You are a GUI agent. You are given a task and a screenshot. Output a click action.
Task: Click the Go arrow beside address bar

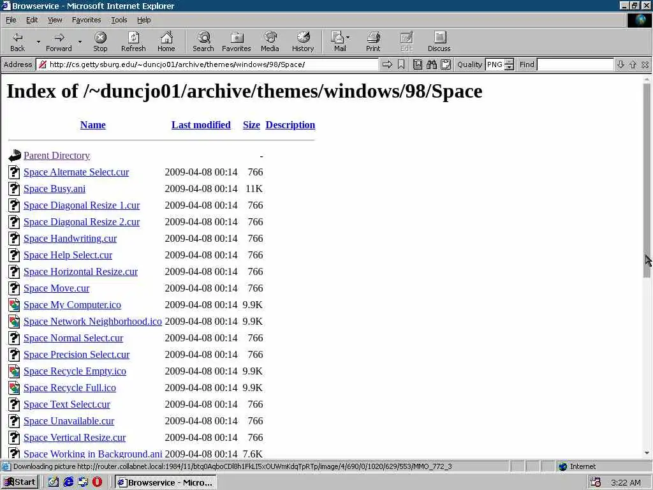coord(387,64)
